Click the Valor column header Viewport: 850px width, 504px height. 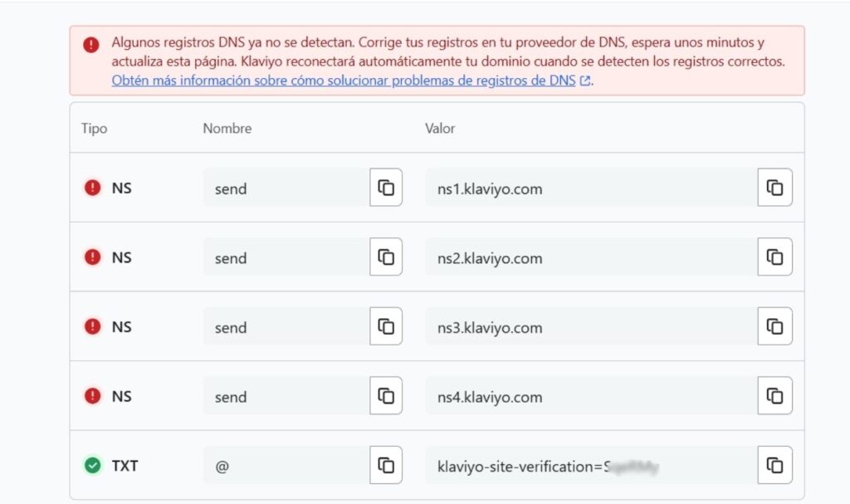point(440,129)
